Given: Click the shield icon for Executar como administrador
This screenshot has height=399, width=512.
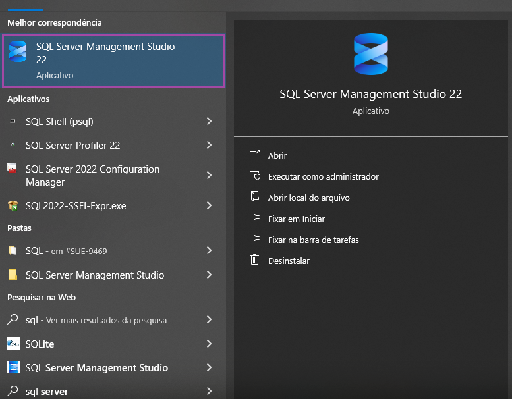Looking at the screenshot, I should point(255,176).
